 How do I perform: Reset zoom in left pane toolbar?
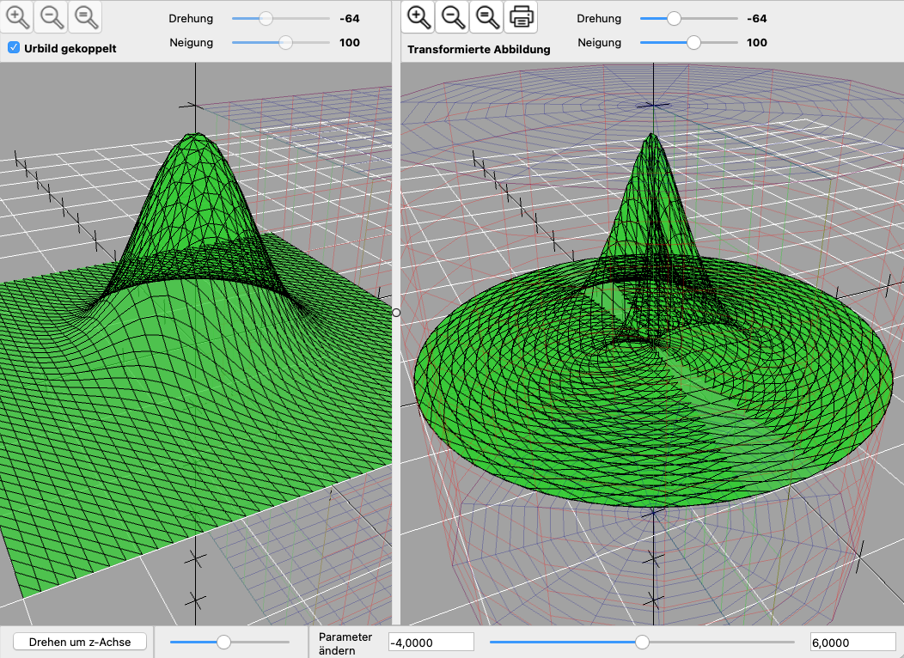click(x=83, y=15)
